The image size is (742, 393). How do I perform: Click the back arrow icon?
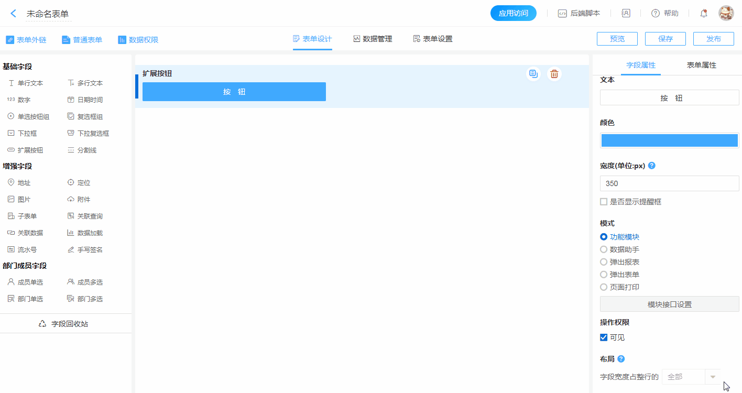click(14, 14)
